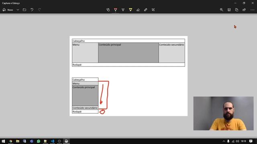Open the ruler tool
The image size is (257, 144).
tap(145, 10)
